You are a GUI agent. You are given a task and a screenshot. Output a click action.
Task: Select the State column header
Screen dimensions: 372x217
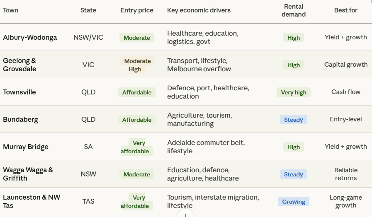(88, 10)
